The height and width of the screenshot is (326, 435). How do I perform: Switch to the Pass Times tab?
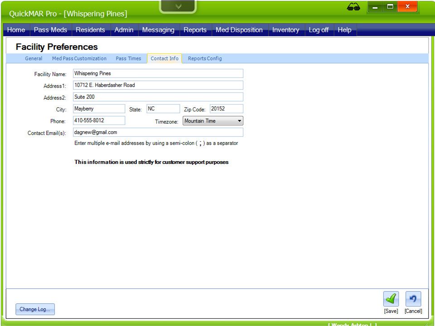pyautogui.click(x=128, y=58)
